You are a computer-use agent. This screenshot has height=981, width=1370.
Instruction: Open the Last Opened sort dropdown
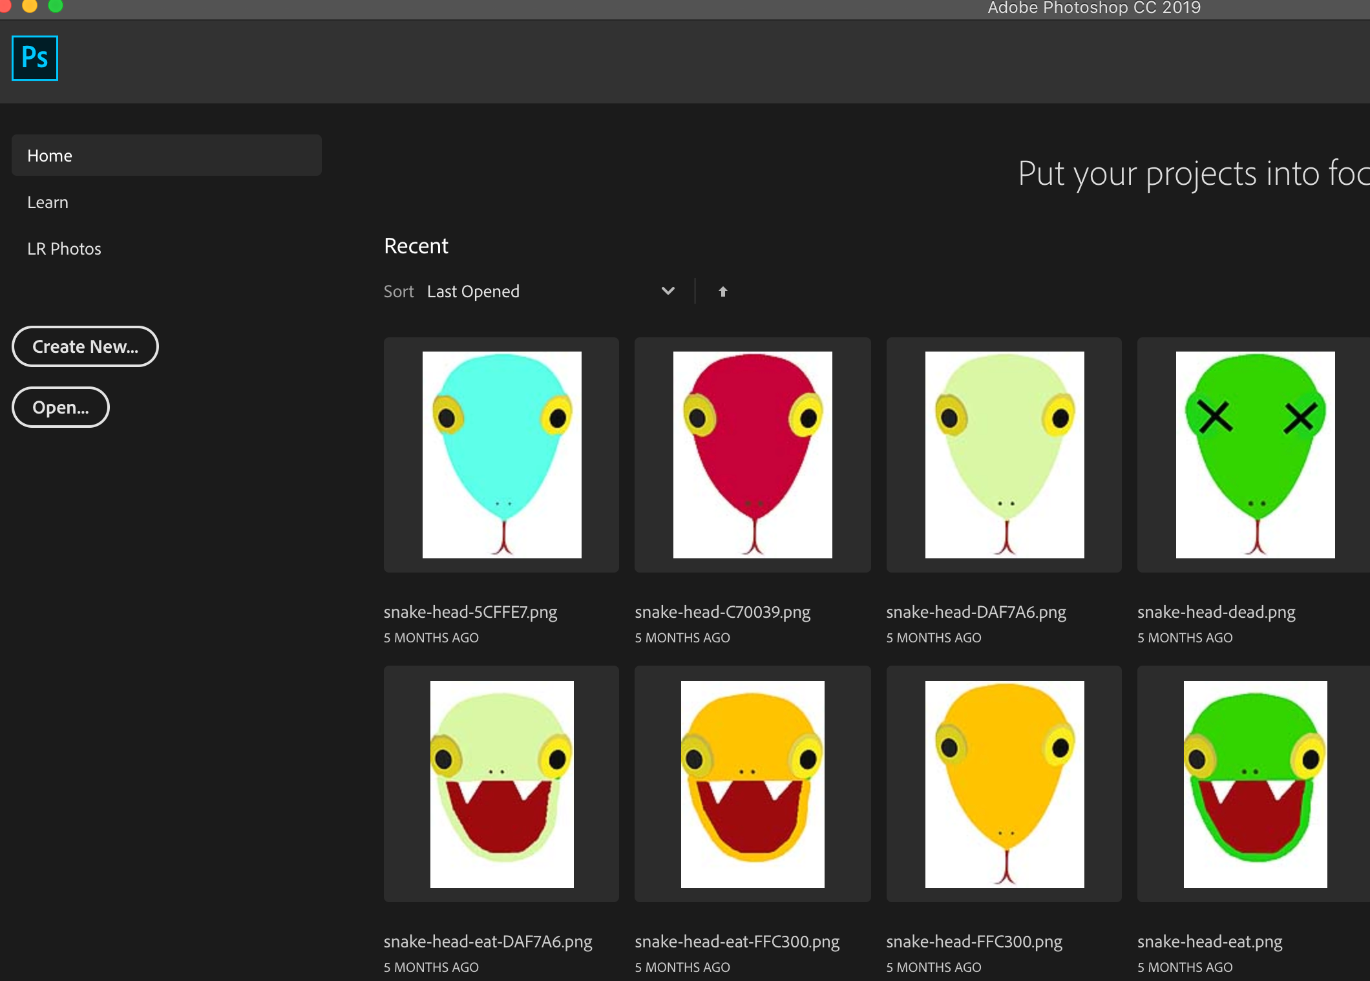point(551,291)
